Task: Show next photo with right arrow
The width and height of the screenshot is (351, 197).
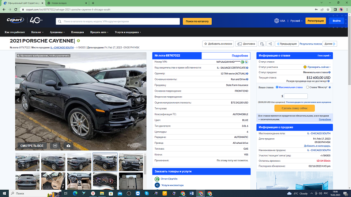Action: [x=143, y=100]
